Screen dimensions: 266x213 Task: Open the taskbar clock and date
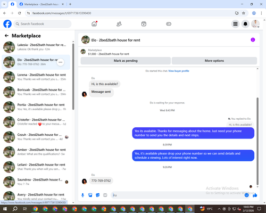[248, 209]
